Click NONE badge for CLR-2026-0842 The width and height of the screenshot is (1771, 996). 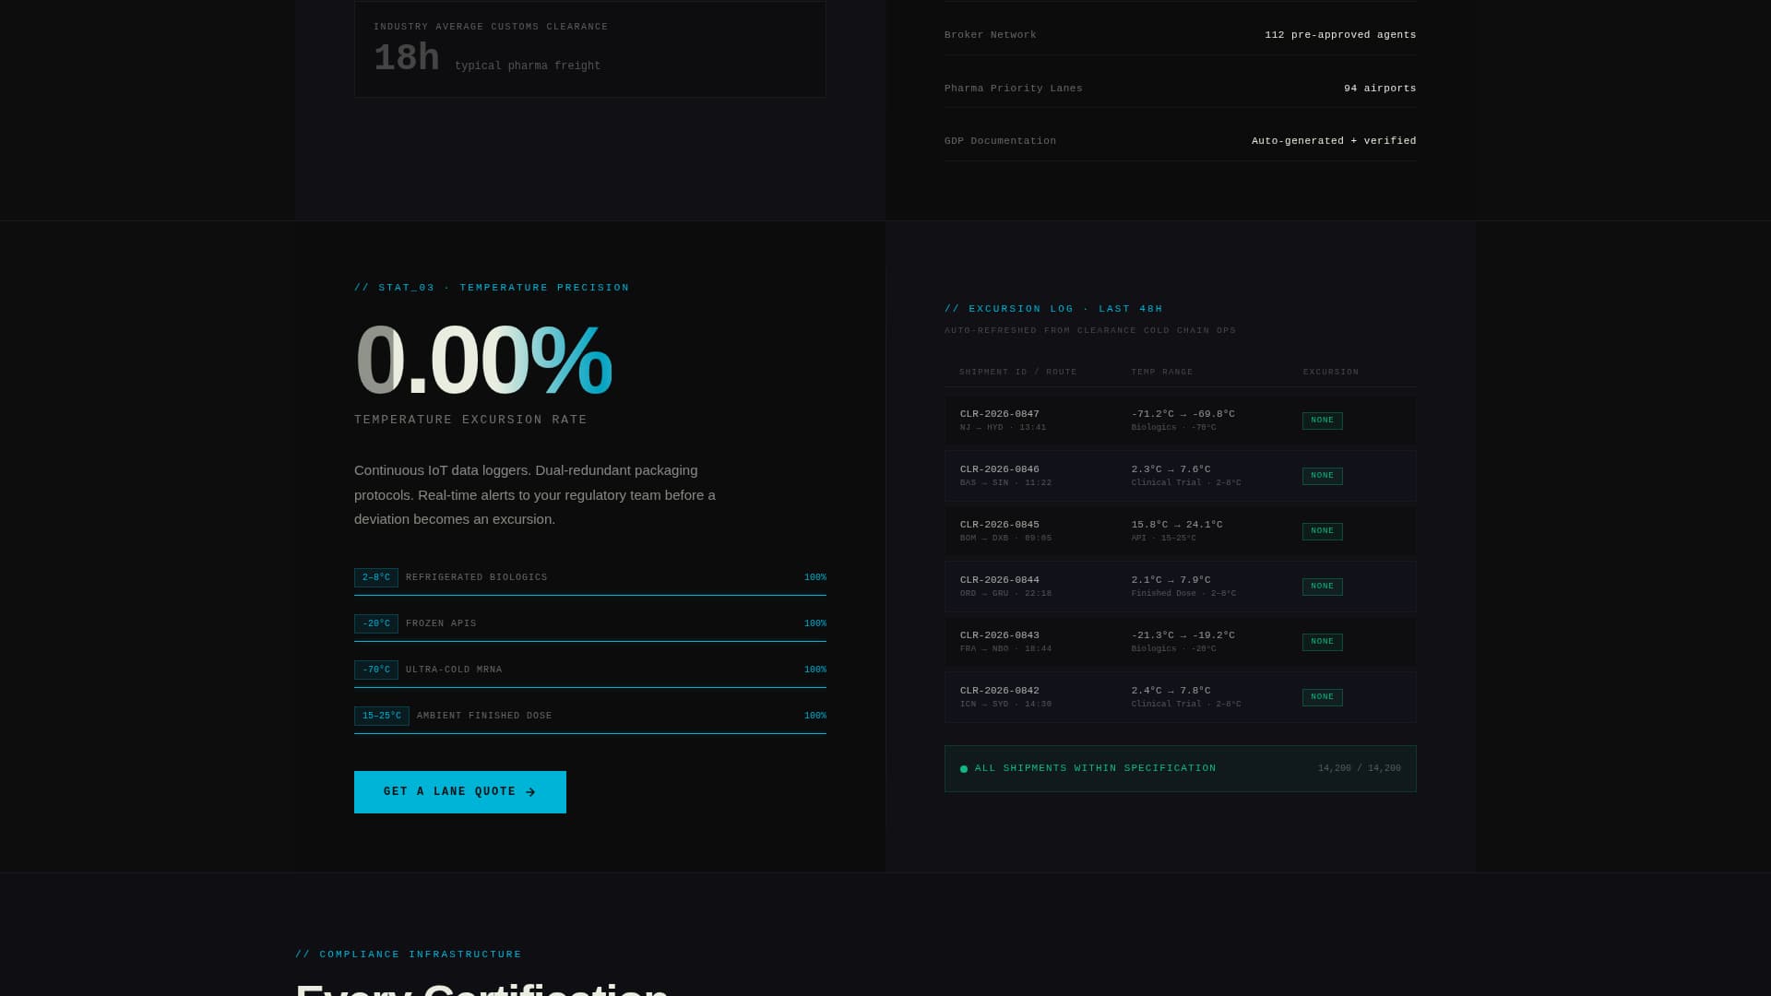tap(1323, 697)
